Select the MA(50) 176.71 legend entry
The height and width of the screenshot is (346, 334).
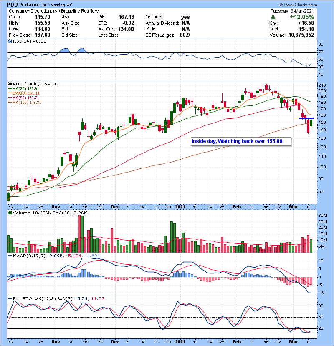coord(23,98)
